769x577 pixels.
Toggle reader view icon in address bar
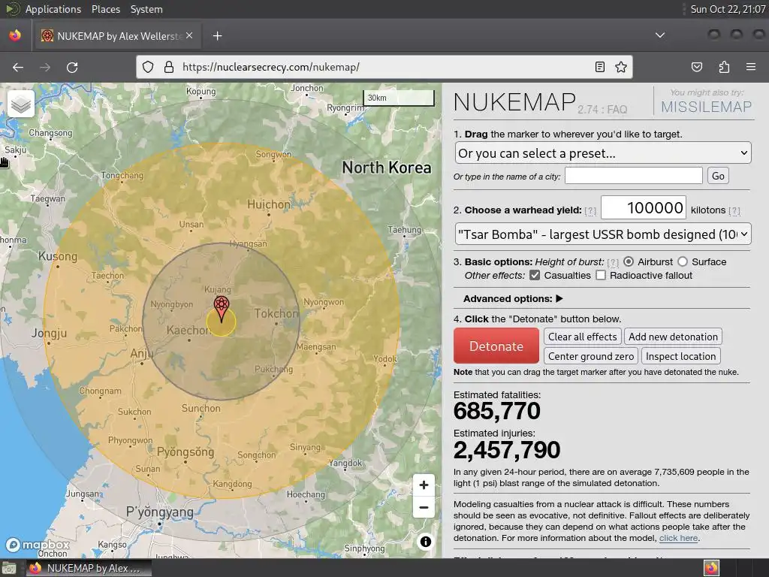click(x=600, y=67)
